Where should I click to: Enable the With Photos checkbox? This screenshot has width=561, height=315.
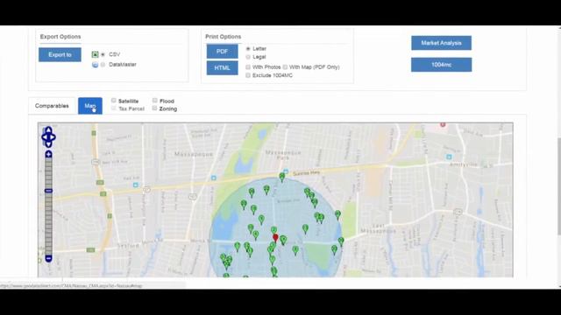[x=248, y=66]
